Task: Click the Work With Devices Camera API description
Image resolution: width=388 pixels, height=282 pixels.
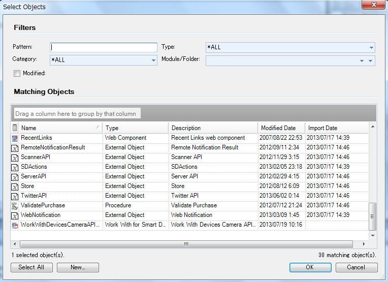Action: [x=213, y=225]
